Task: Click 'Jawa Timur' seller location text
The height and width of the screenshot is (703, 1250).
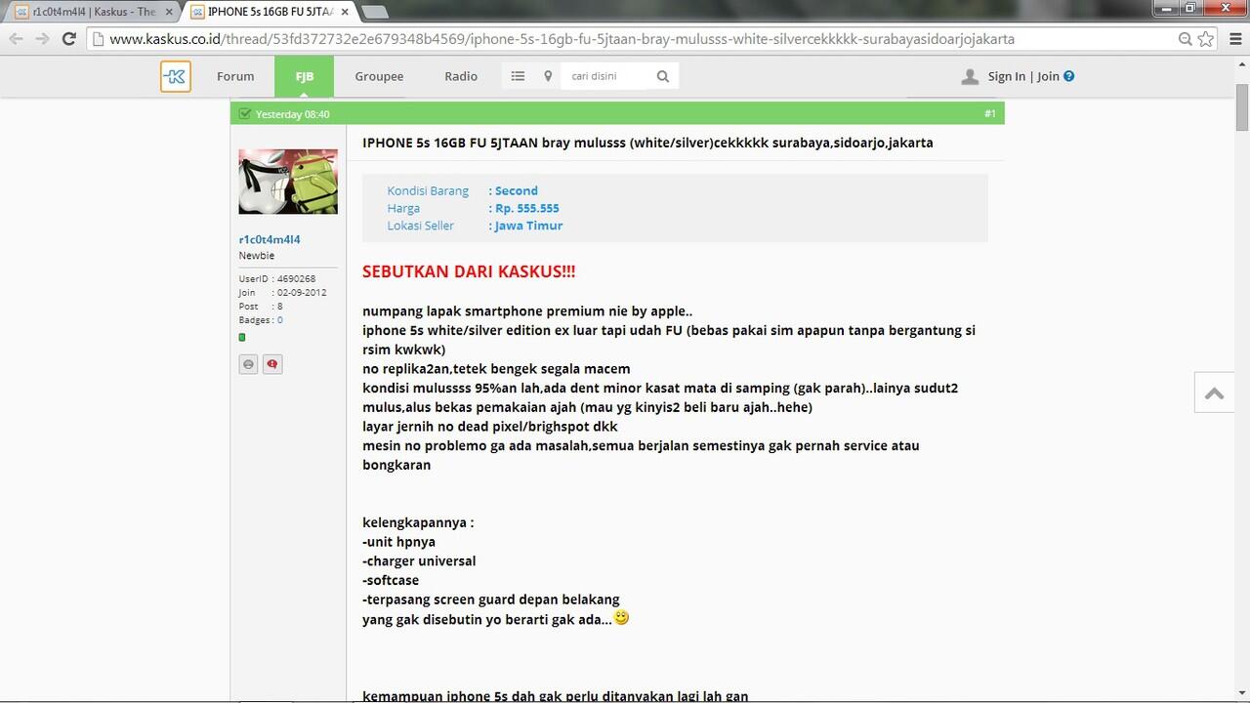Action: (x=528, y=226)
